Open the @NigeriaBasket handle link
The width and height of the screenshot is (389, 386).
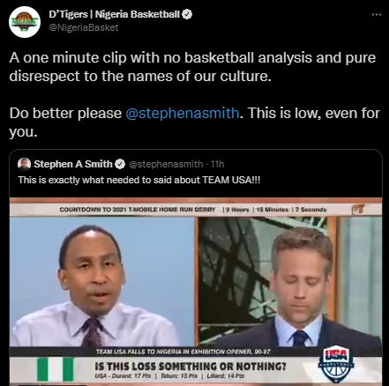tap(84, 27)
